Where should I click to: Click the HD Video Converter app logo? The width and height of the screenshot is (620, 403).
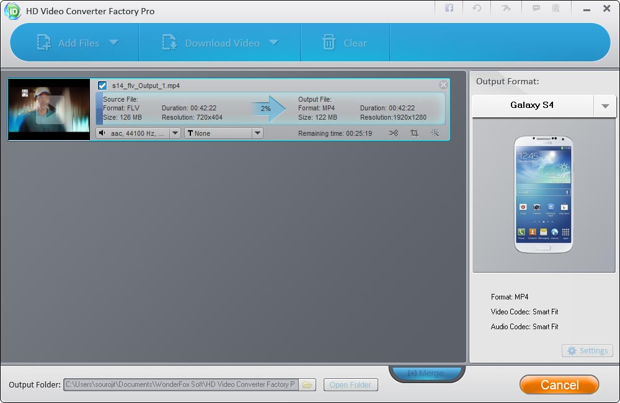click(12, 11)
